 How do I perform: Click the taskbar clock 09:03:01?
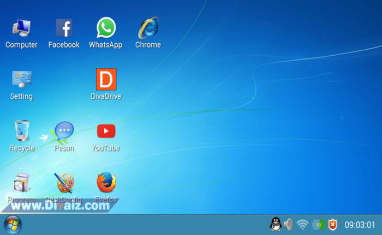pos(360,225)
